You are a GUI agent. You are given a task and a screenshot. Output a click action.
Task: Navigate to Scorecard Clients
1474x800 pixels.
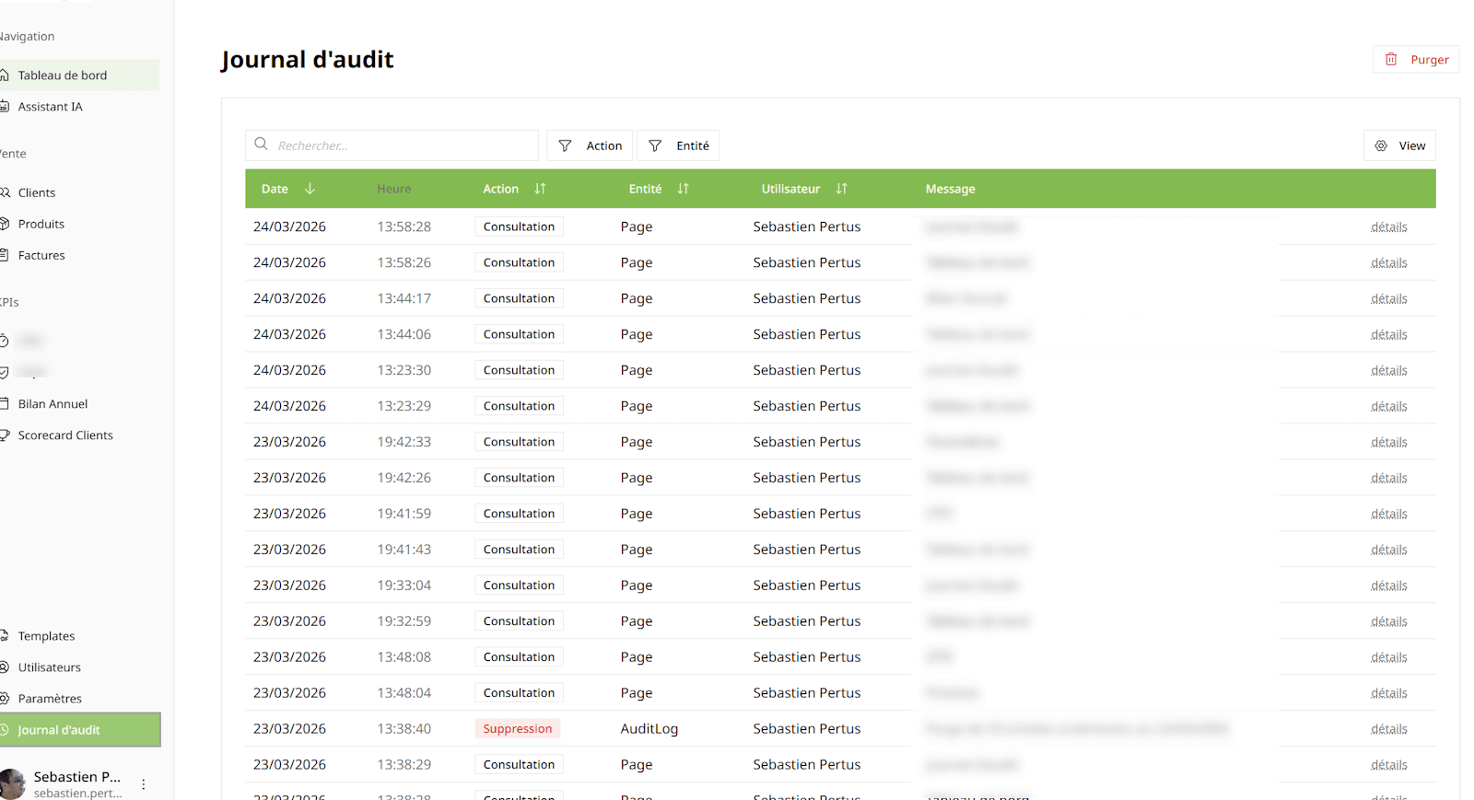65,435
